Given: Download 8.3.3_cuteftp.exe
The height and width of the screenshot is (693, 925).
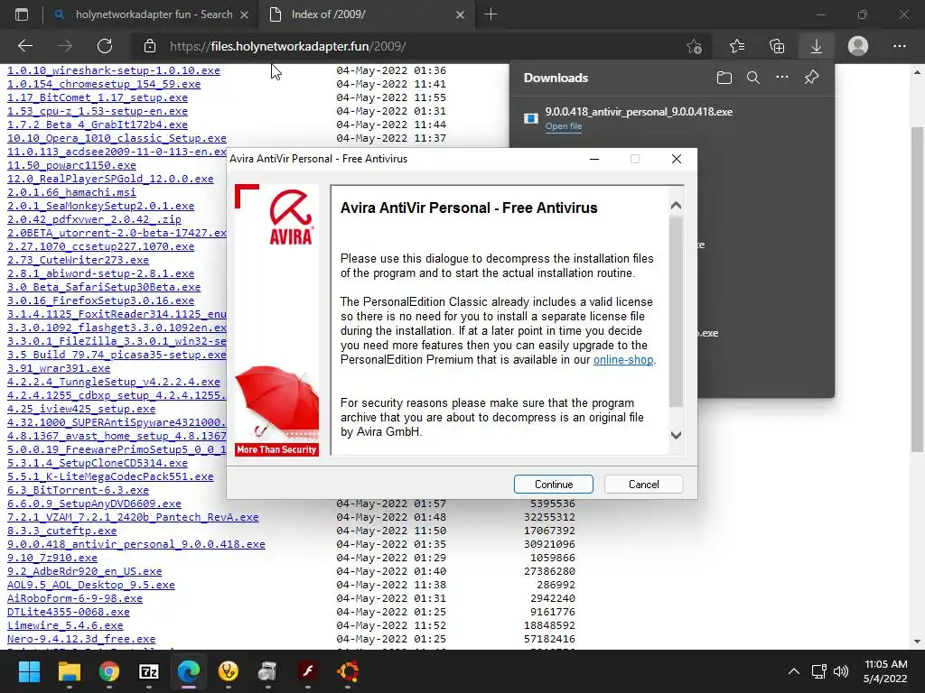Looking at the screenshot, I should [62, 531].
